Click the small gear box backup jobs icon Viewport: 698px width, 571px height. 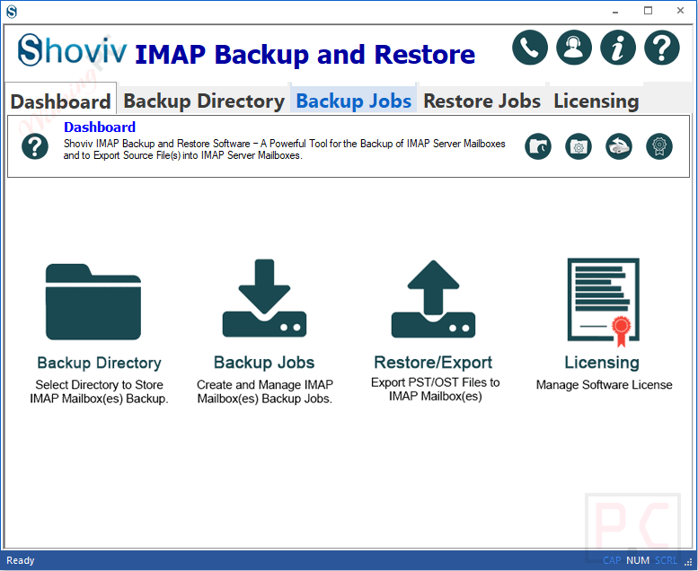click(x=579, y=146)
